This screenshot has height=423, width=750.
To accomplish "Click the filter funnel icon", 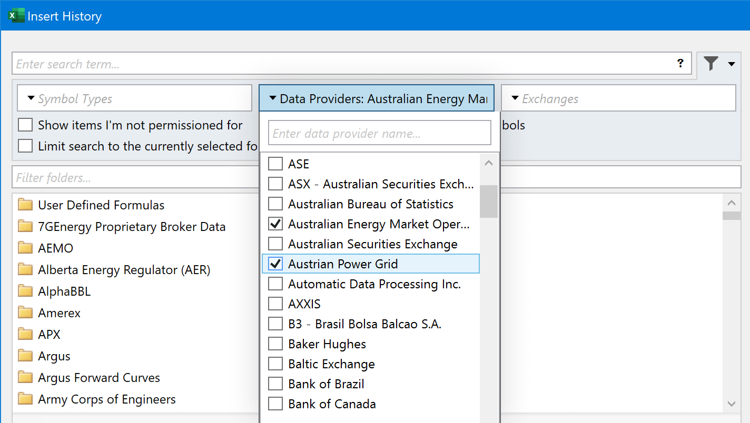I will 711,64.
